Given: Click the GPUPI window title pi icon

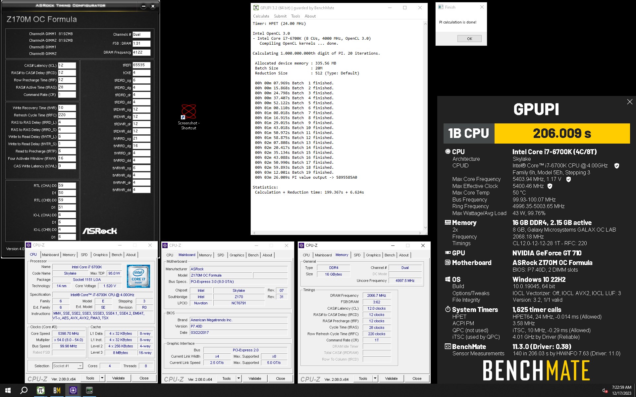Looking at the screenshot, I should tap(256, 8).
